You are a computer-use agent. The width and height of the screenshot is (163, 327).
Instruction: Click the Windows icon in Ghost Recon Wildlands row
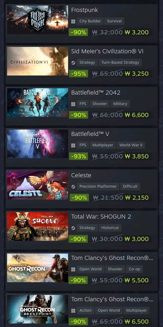73,270
